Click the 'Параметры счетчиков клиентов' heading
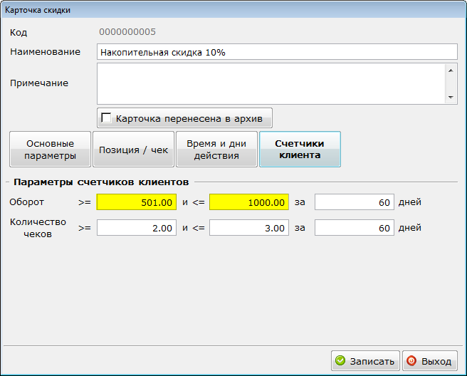Screen dimensions: 467x376 101,182
